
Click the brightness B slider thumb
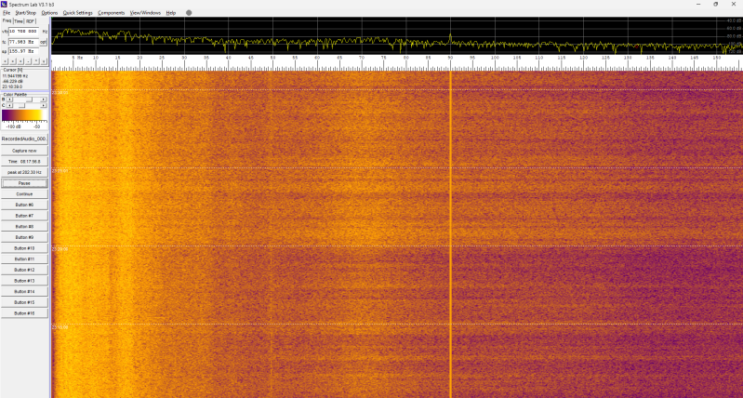click(29, 99)
